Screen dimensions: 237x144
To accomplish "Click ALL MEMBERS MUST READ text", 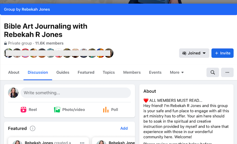I will [x=176, y=100].
